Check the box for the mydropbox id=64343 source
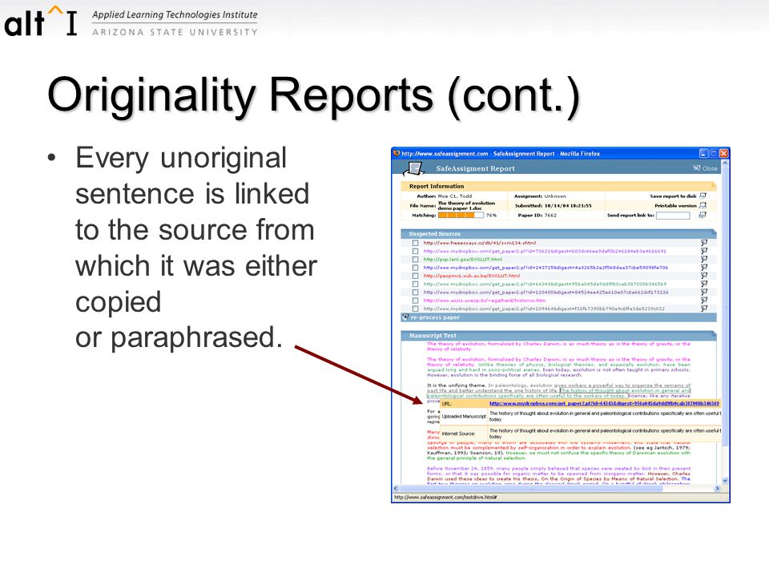769x577 pixels. (416, 284)
